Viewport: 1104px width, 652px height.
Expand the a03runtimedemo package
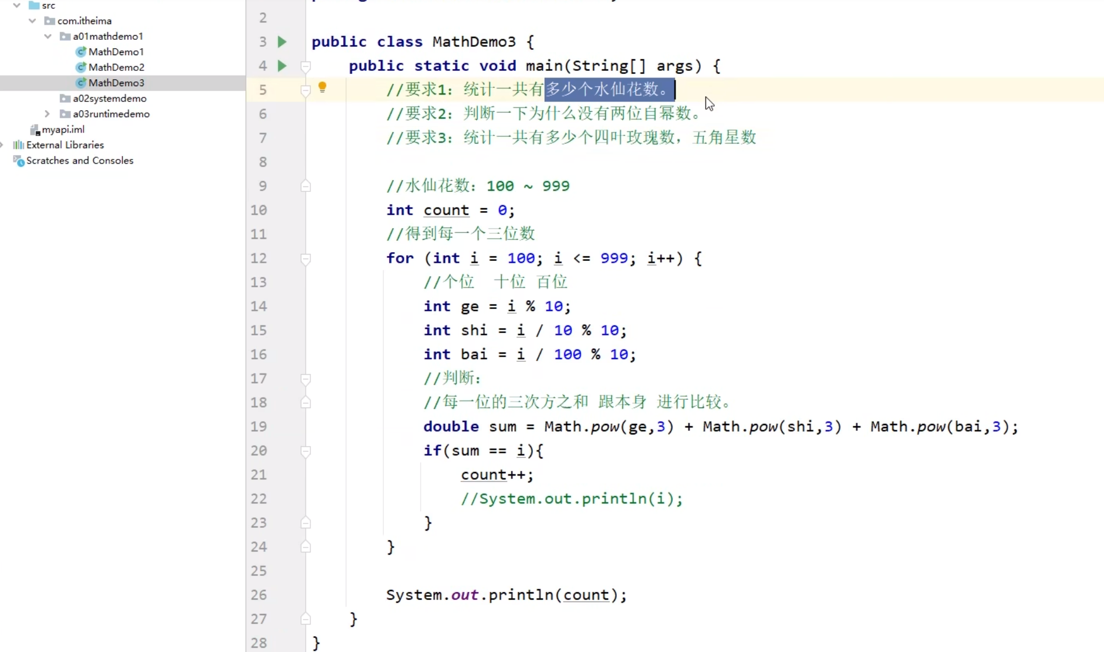46,113
